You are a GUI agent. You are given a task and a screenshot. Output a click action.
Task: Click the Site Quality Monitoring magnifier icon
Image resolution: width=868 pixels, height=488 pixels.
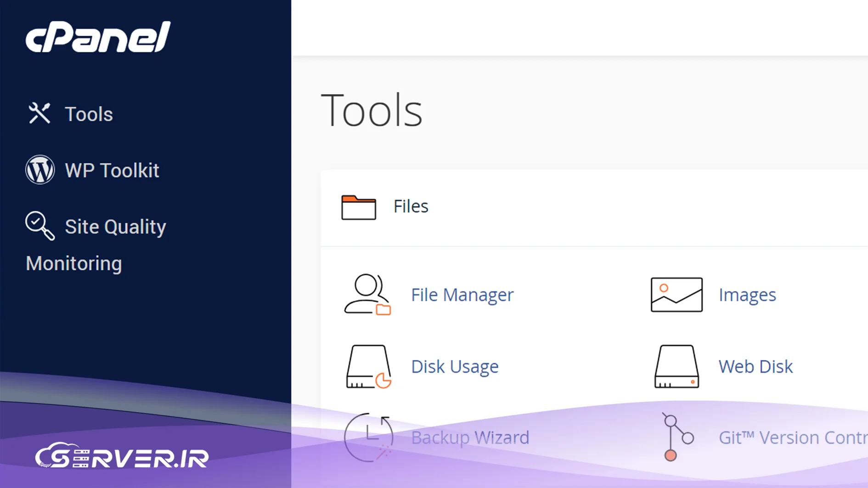[x=40, y=226]
